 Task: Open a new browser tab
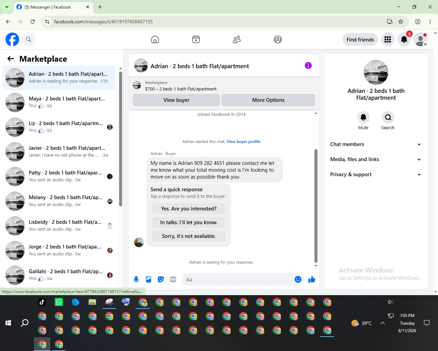100,7
